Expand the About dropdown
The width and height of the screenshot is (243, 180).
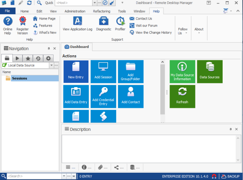199,31
